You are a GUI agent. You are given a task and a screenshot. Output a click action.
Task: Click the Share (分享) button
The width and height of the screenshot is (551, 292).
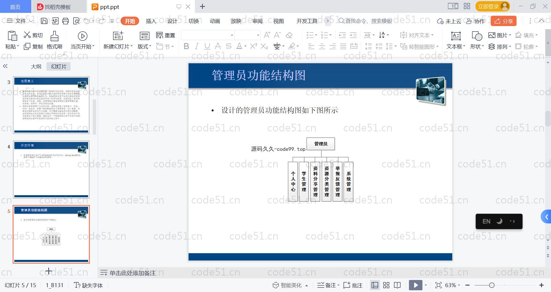coord(504,21)
